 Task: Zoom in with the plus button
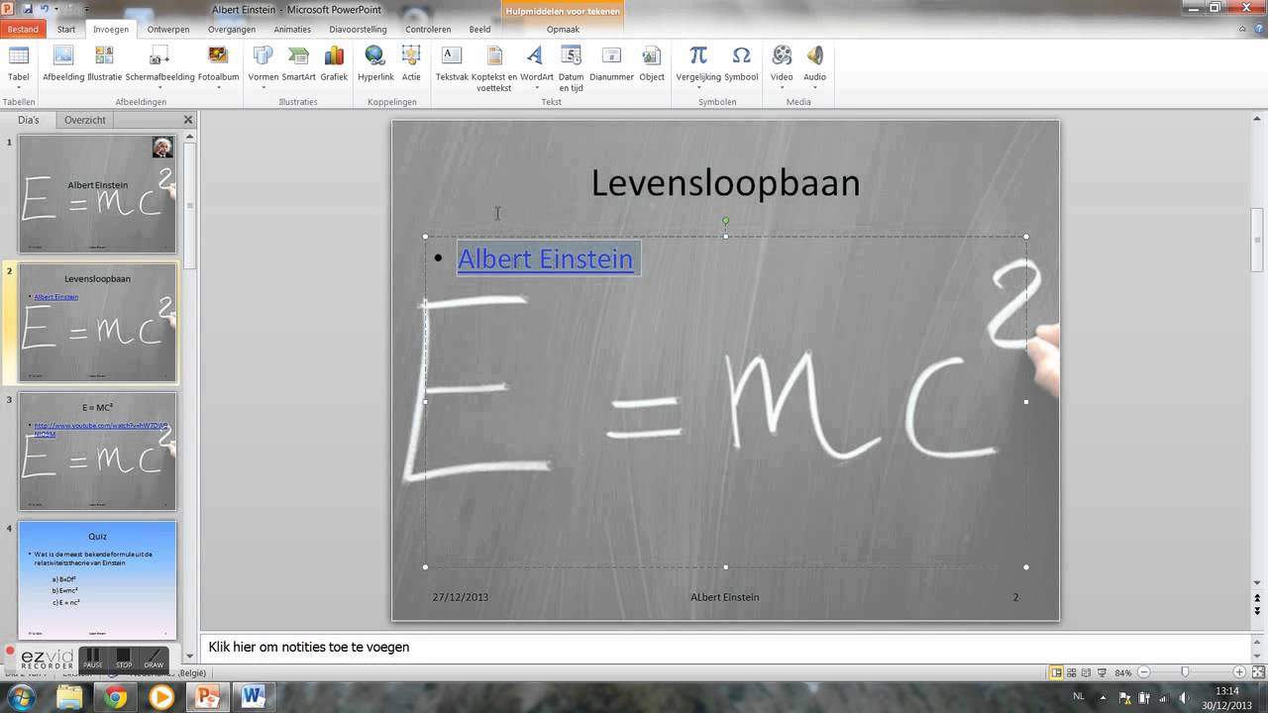1239,672
